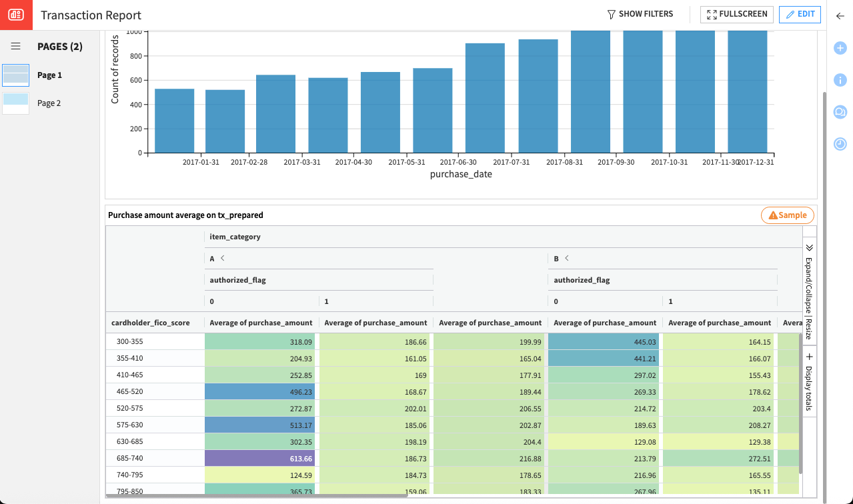Collapse item_category column A
This screenshot has width=853, height=504.
[x=221, y=258]
